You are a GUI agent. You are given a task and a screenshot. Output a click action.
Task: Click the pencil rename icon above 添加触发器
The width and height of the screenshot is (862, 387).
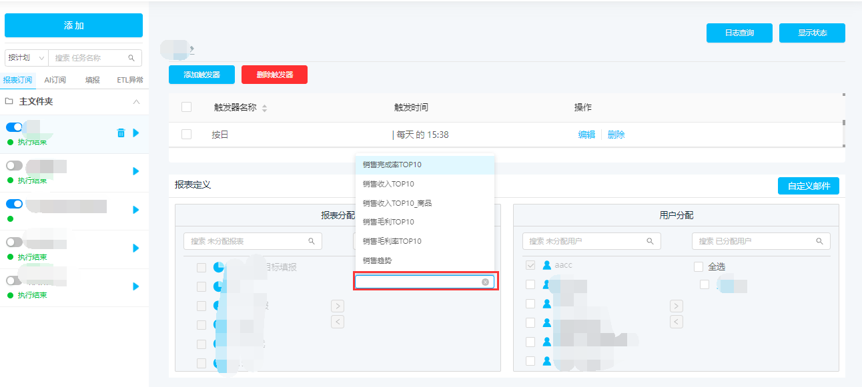[192, 49]
